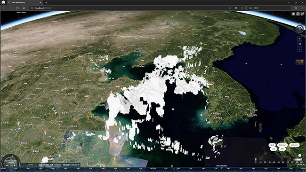Click the round white button above the slider
Image resolution: width=306 pixels, height=172 pixels.
(300, 155)
